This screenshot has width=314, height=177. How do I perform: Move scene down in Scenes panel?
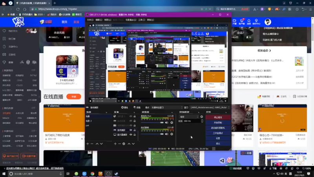pyautogui.click(x=101, y=144)
